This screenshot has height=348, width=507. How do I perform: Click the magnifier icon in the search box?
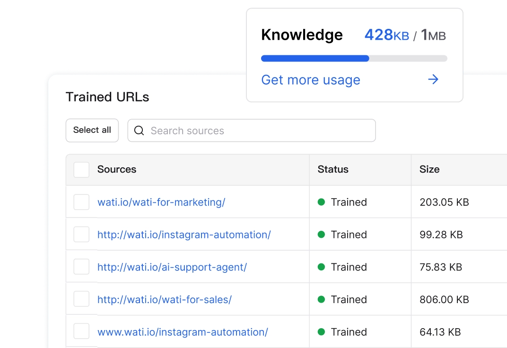139,130
